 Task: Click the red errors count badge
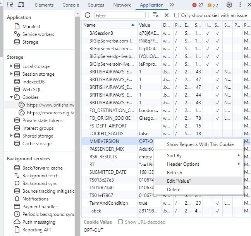click(x=198, y=5)
